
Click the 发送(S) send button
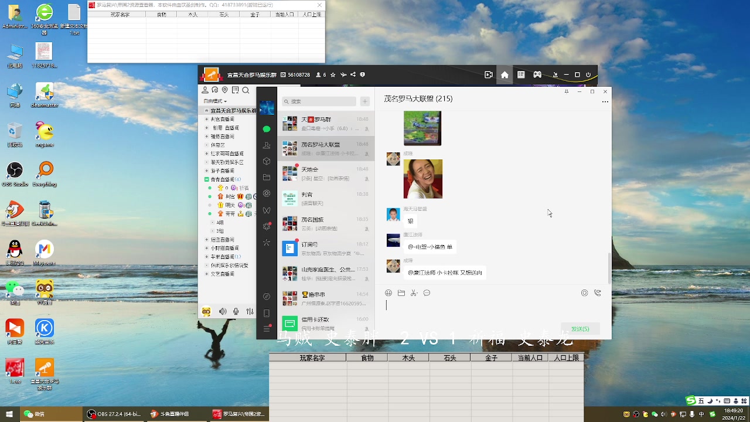pos(580,329)
